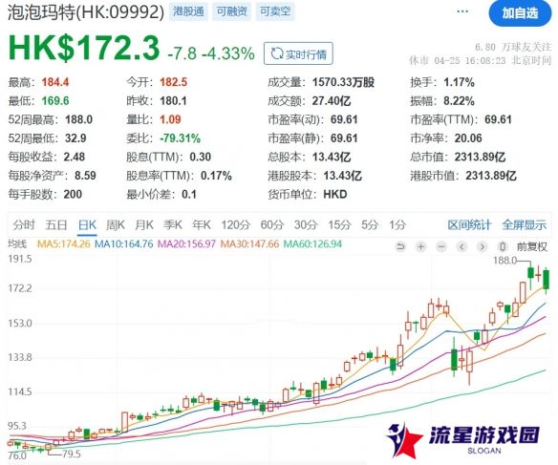
Task: Click the 万球友关注 follower count
Action: coord(513,47)
